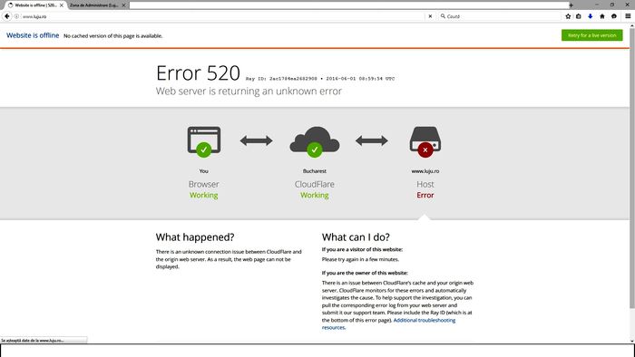Click 'Retry for a live version' button
635x357 pixels.
click(x=591, y=35)
